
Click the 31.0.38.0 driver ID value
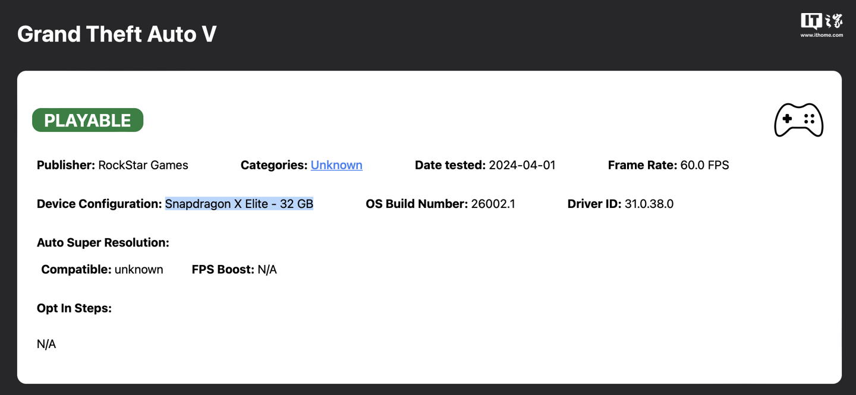649,204
